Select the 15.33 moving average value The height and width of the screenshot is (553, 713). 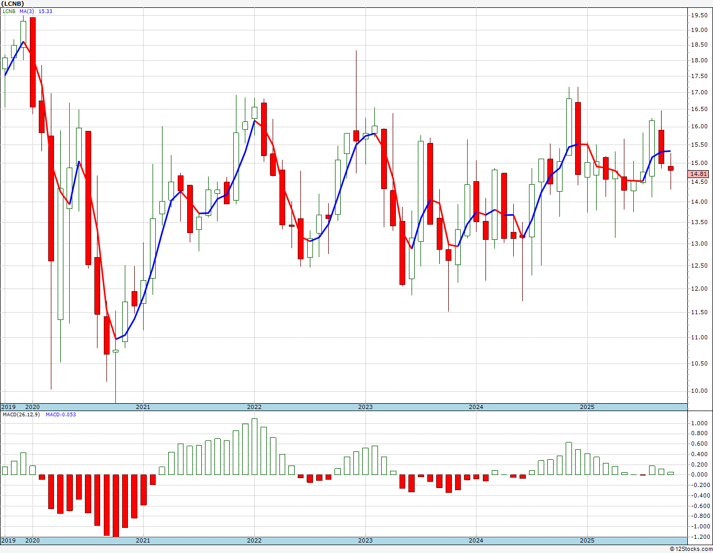46,11
